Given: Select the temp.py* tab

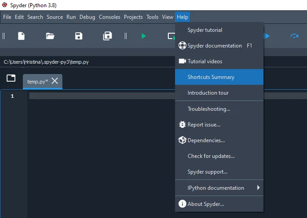Looking at the screenshot, I should 37,82.
